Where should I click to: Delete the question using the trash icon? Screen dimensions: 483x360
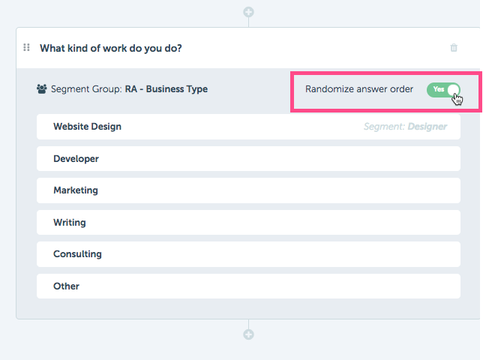454,48
